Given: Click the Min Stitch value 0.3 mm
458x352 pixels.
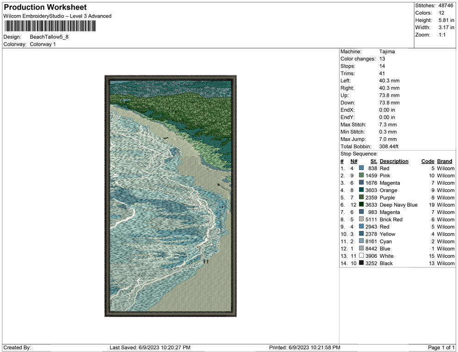Looking at the screenshot, I should pyautogui.click(x=388, y=132).
